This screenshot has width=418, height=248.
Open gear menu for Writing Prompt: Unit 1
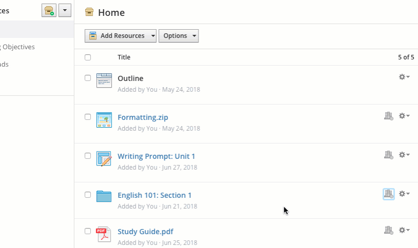tap(404, 155)
